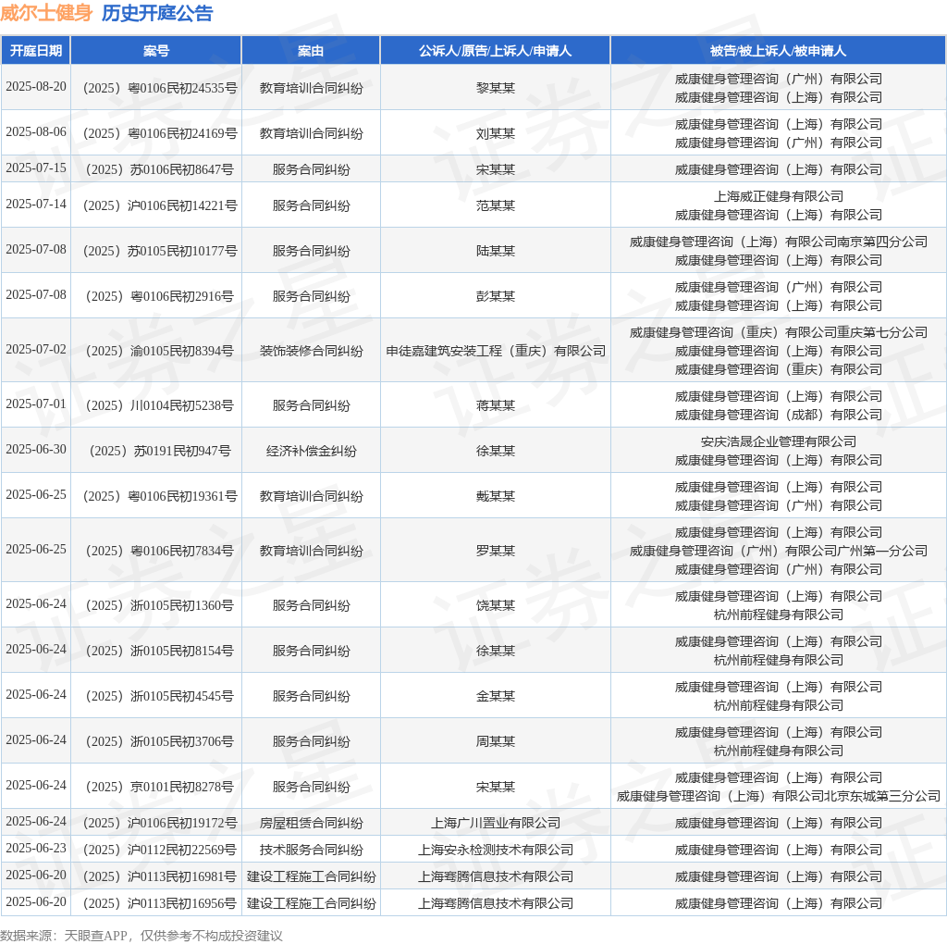Click case number 苏0106民初8647号
947x944 pixels.
point(160,169)
